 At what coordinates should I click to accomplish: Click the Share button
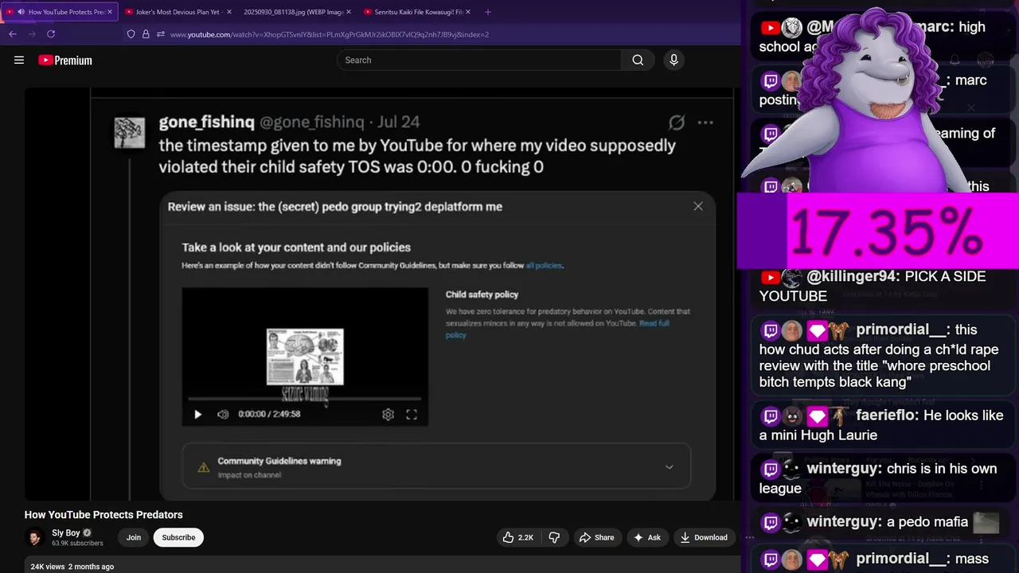pos(596,537)
